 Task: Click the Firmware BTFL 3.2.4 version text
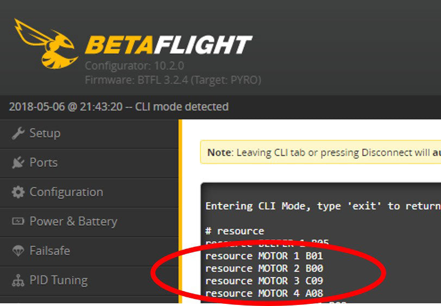(x=173, y=80)
